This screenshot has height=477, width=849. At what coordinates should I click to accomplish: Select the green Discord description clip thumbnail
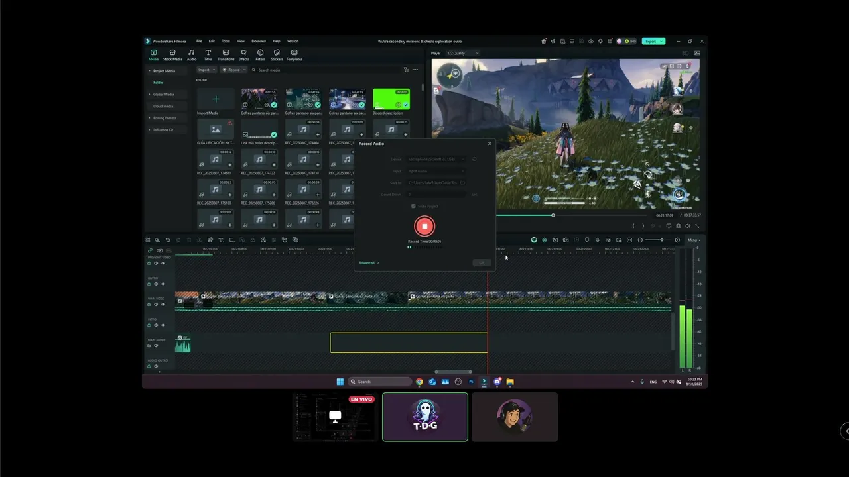[391, 99]
